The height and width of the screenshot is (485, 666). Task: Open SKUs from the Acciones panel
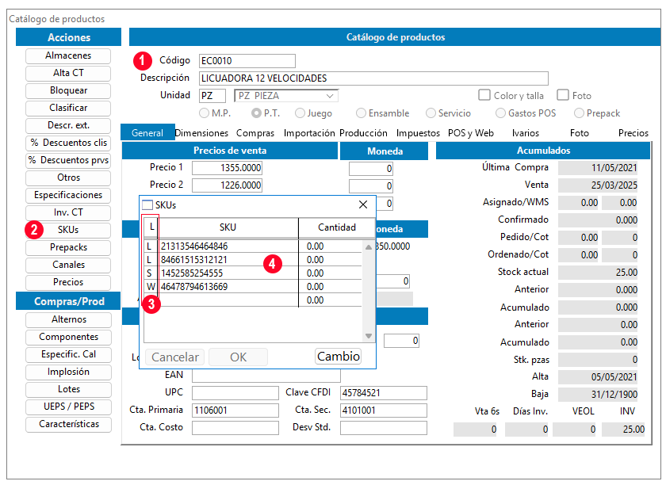68,230
